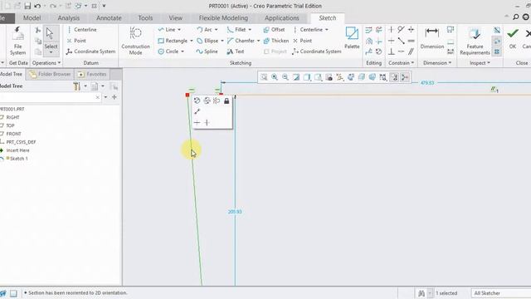Click the lock icon in mini toolbar
Image resolution: width=531 pixels, height=299 pixels.
[227, 100]
